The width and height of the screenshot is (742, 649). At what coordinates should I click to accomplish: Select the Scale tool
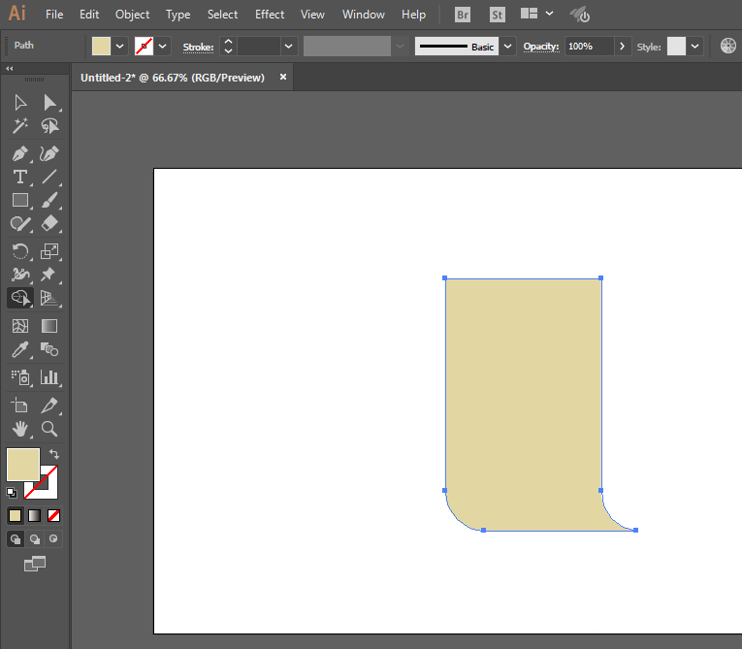point(49,251)
